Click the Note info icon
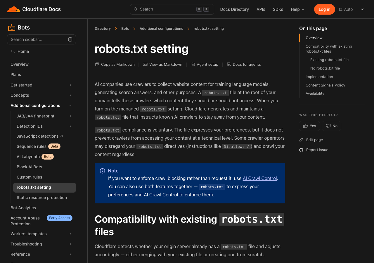 point(103,171)
